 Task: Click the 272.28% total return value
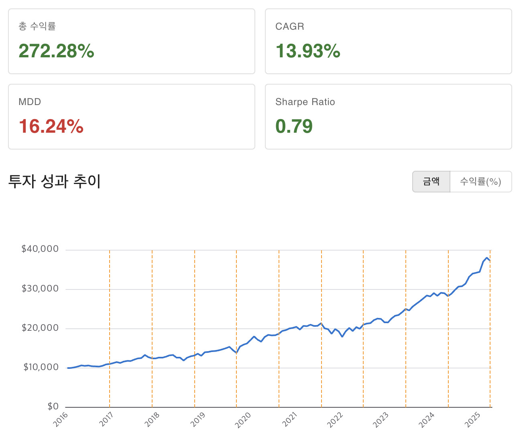[x=56, y=51]
